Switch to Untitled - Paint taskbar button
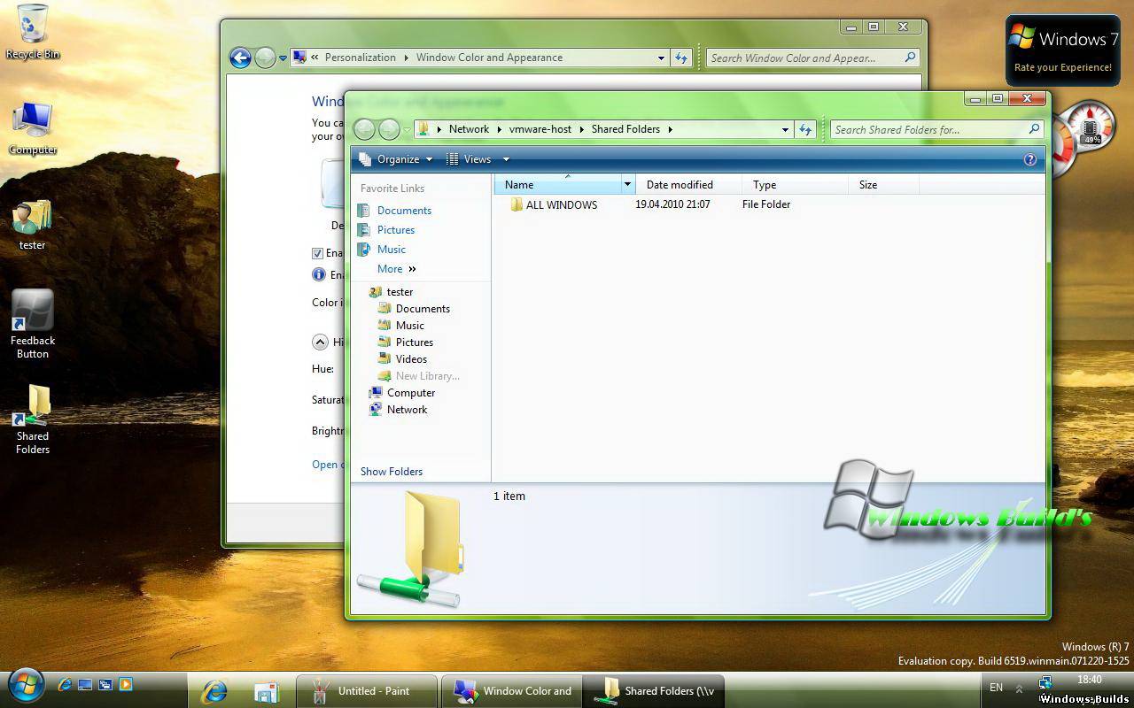The height and width of the screenshot is (708, 1134). pyautogui.click(x=368, y=691)
